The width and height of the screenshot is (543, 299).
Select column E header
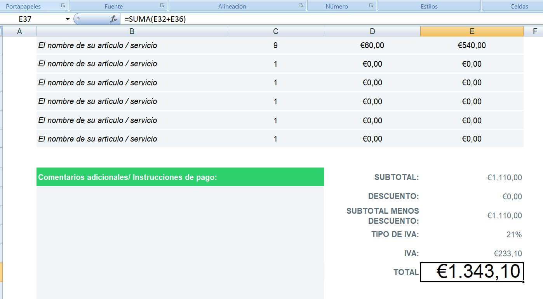tap(472, 31)
